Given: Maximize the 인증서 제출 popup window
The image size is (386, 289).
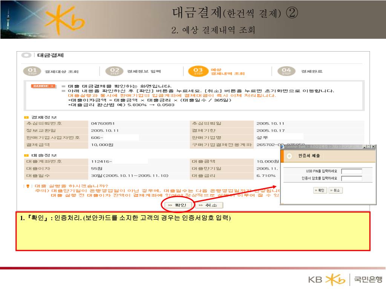Looking at the screenshot, I should 369,147.
